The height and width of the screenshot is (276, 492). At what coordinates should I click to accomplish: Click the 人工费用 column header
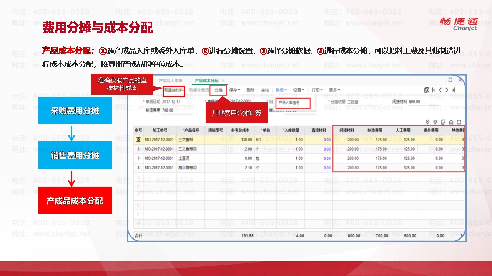(x=403, y=130)
